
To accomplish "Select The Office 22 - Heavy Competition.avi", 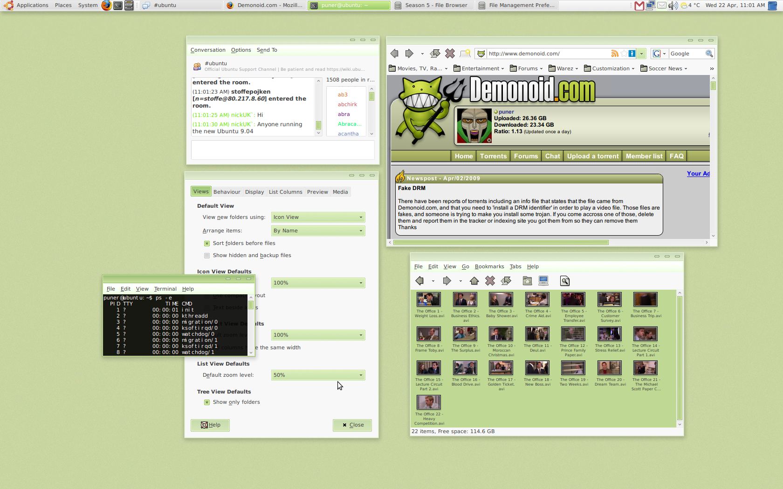I will point(429,402).
